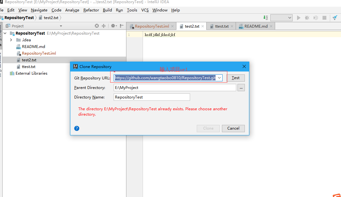Expand the .idea folder
The height and width of the screenshot is (197, 341).
tap(11, 40)
